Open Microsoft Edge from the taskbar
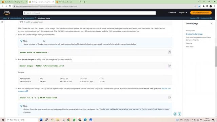The width and height of the screenshot is (217, 122). click(85, 120)
